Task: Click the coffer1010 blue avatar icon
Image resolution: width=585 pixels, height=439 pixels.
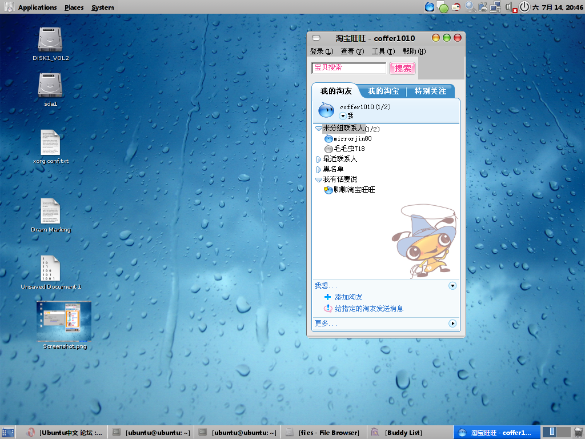Action: (326, 110)
